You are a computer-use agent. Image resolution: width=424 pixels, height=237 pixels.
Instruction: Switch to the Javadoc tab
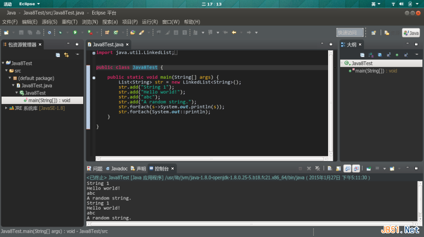[x=119, y=168]
